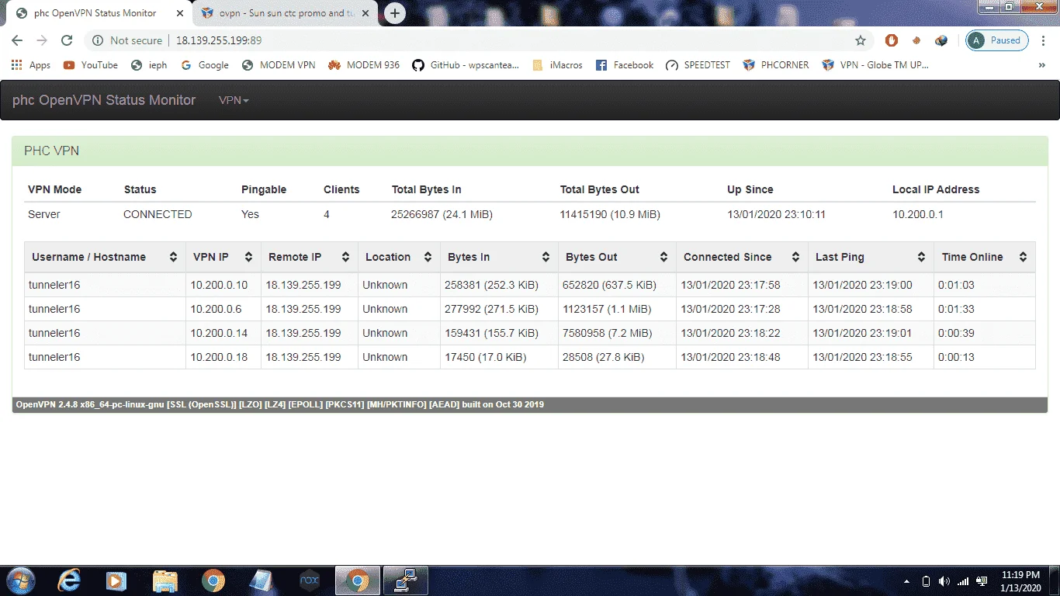Switch to ovpn Sun ctc promo tab

(x=283, y=13)
